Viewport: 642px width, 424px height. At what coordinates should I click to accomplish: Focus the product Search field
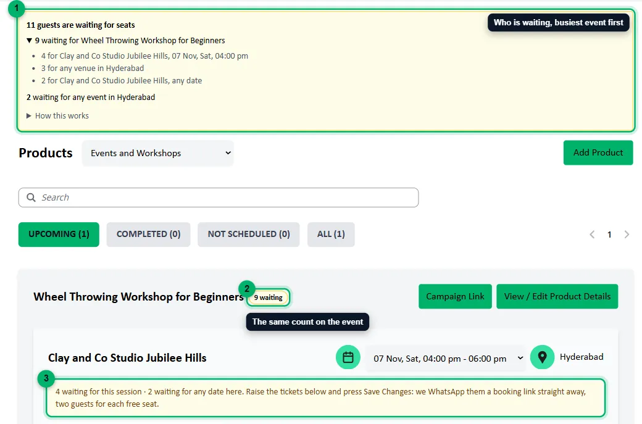219,197
